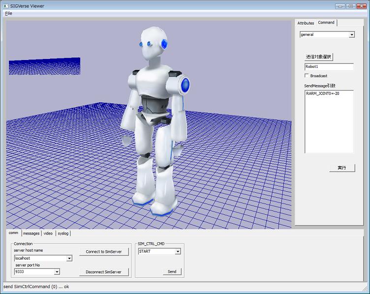The height and width of the screenshot is (294, 370).
Task: Select the Command tab
Action: [326, 23]
